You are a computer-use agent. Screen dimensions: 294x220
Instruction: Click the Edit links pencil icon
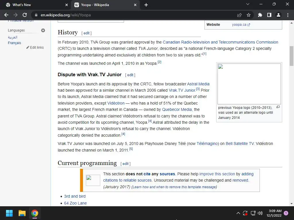(28, 47)
